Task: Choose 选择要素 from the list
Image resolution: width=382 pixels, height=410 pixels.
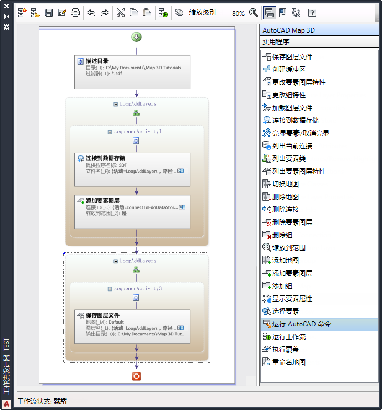Action: point(319,311)
